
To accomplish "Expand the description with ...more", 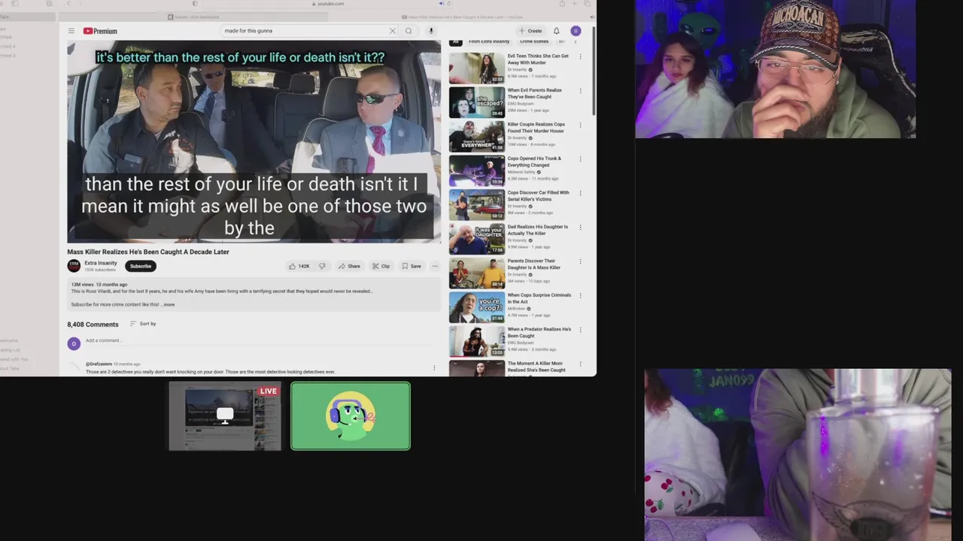I will (x=168, y=304).
